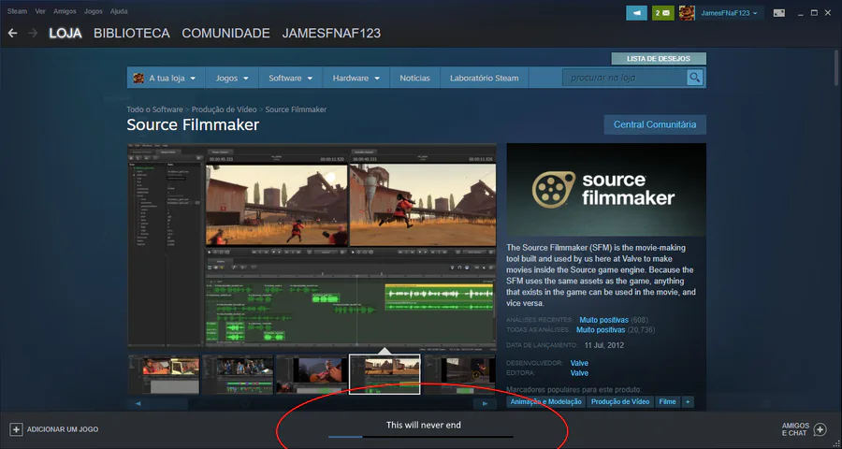Viewport: 842px width, 449px height.
Task: Open the second screenshot thumbnail
Action: click(238, 374)
